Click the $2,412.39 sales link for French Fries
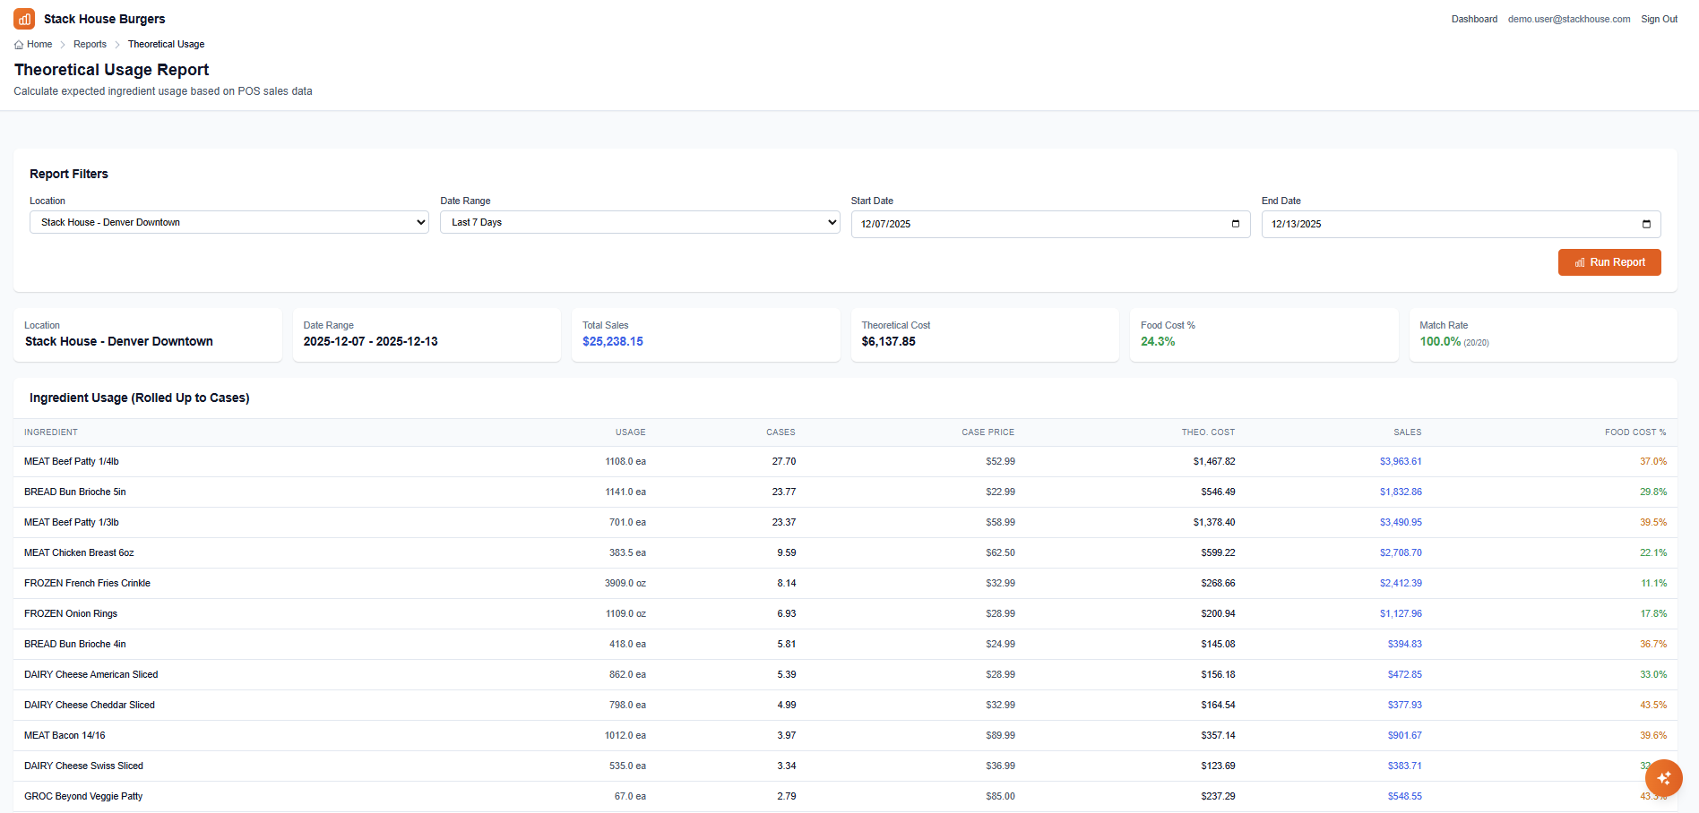The image size is (1699, 813). (1400, 583)
